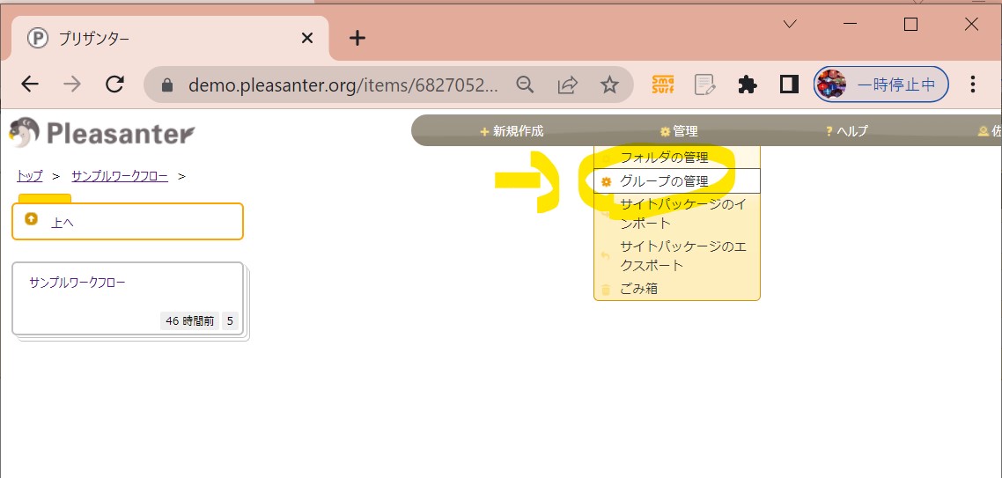This screenshot has height=478, width=1002.
Task: Follow the トップ breadcrumb link
Action: coord(29,176)
